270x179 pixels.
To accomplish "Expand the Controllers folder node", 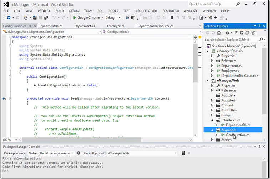I will [x=212, y=110].
